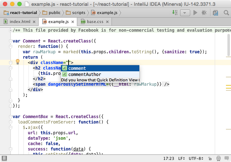This screenshot has height=162, width=231.
Task: Toggle tool windows button in status bar
Action: click(4, 158)
